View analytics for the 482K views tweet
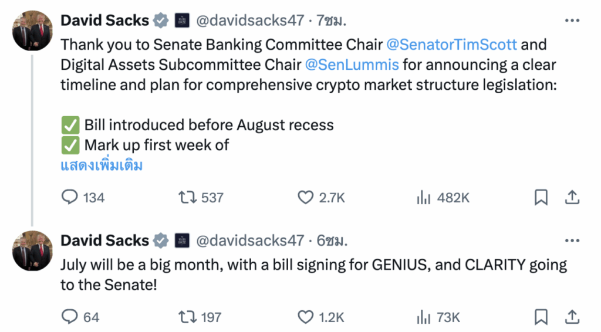 click(424, 198)
